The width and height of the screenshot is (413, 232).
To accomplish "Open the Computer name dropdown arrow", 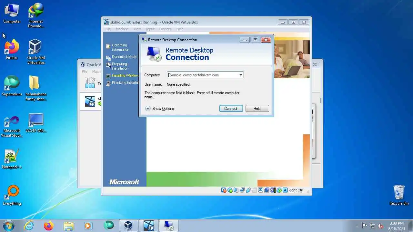I will (240, 75).
